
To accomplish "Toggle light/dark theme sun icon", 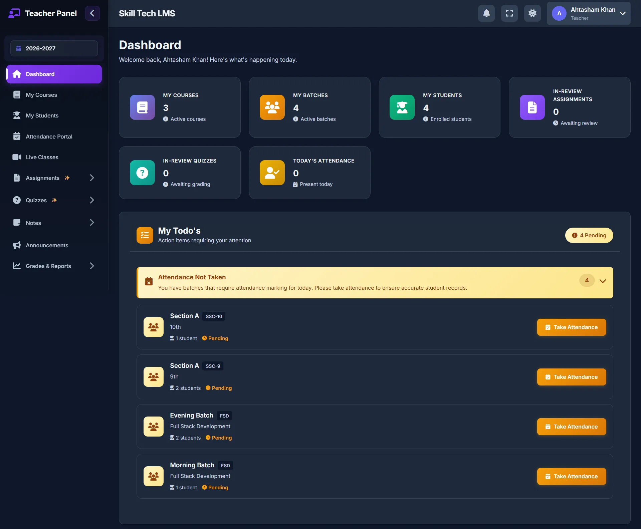I will coord(532,13).
